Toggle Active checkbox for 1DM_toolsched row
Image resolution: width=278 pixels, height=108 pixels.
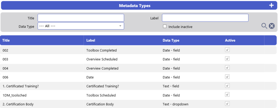(x=227, y=95)
